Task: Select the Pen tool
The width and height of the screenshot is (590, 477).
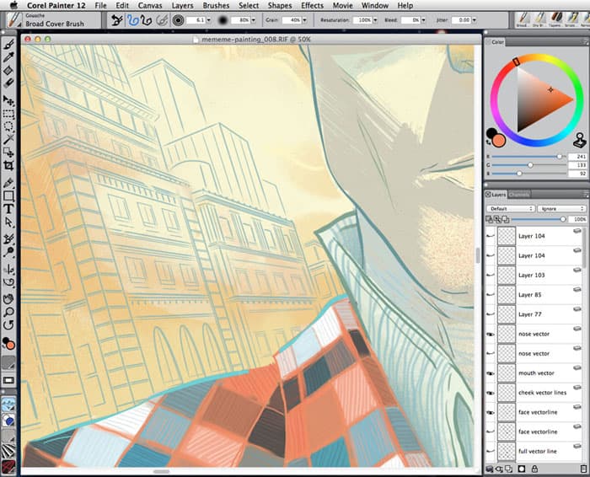Action: [8, 183]
